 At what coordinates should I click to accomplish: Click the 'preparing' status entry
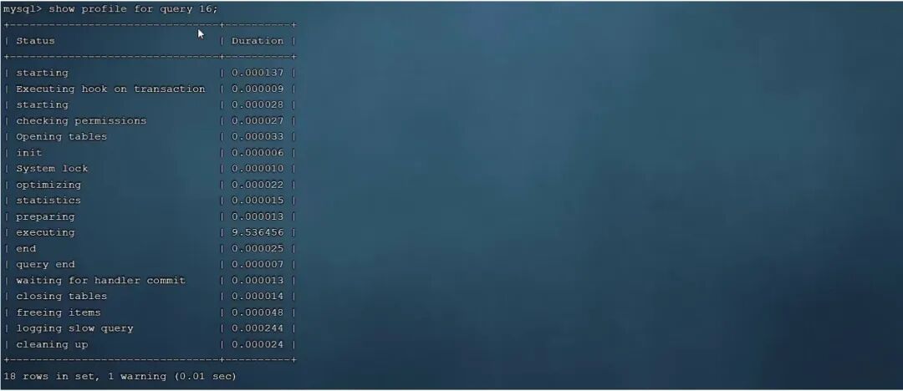(45, 216)
